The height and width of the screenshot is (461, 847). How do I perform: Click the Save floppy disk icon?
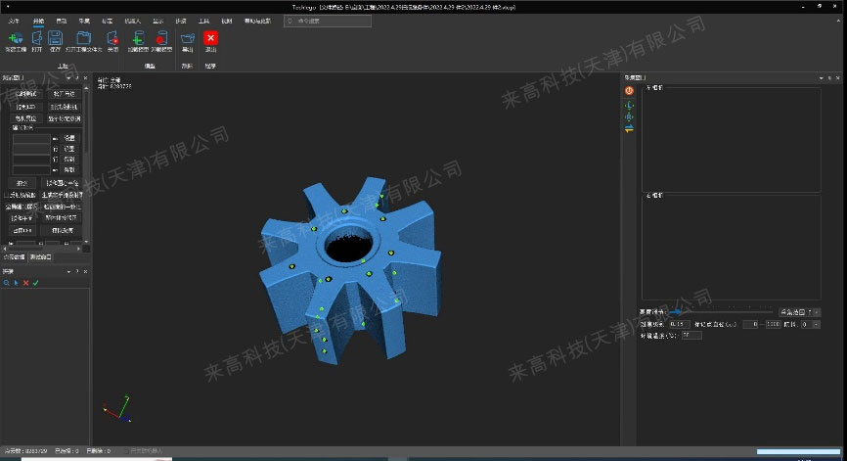pyautogui.click(x=55, y=39)
